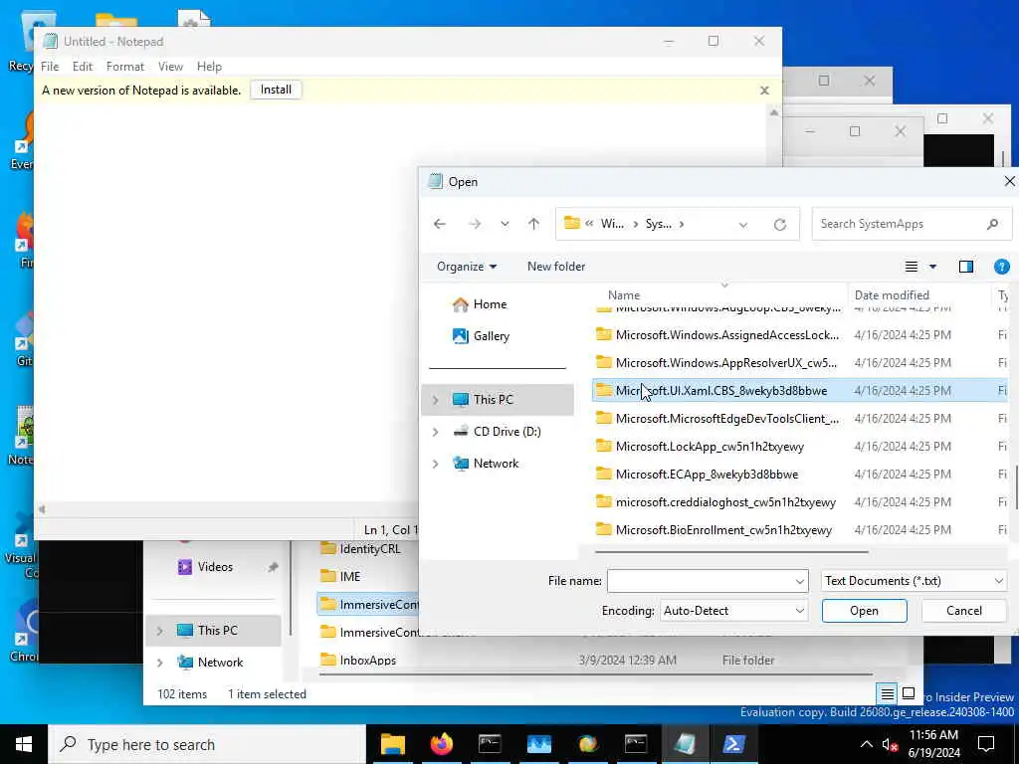
Task: Switch File Explorer to large icons view
Action: click(909, 693)
